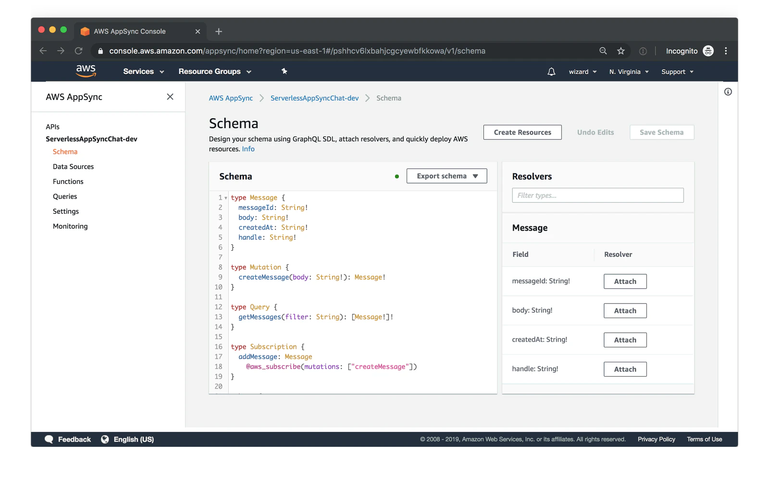Viewport: 769px width, 491px height.
Task: Click the search magnifier in the address bar
Action: point(602,50)
